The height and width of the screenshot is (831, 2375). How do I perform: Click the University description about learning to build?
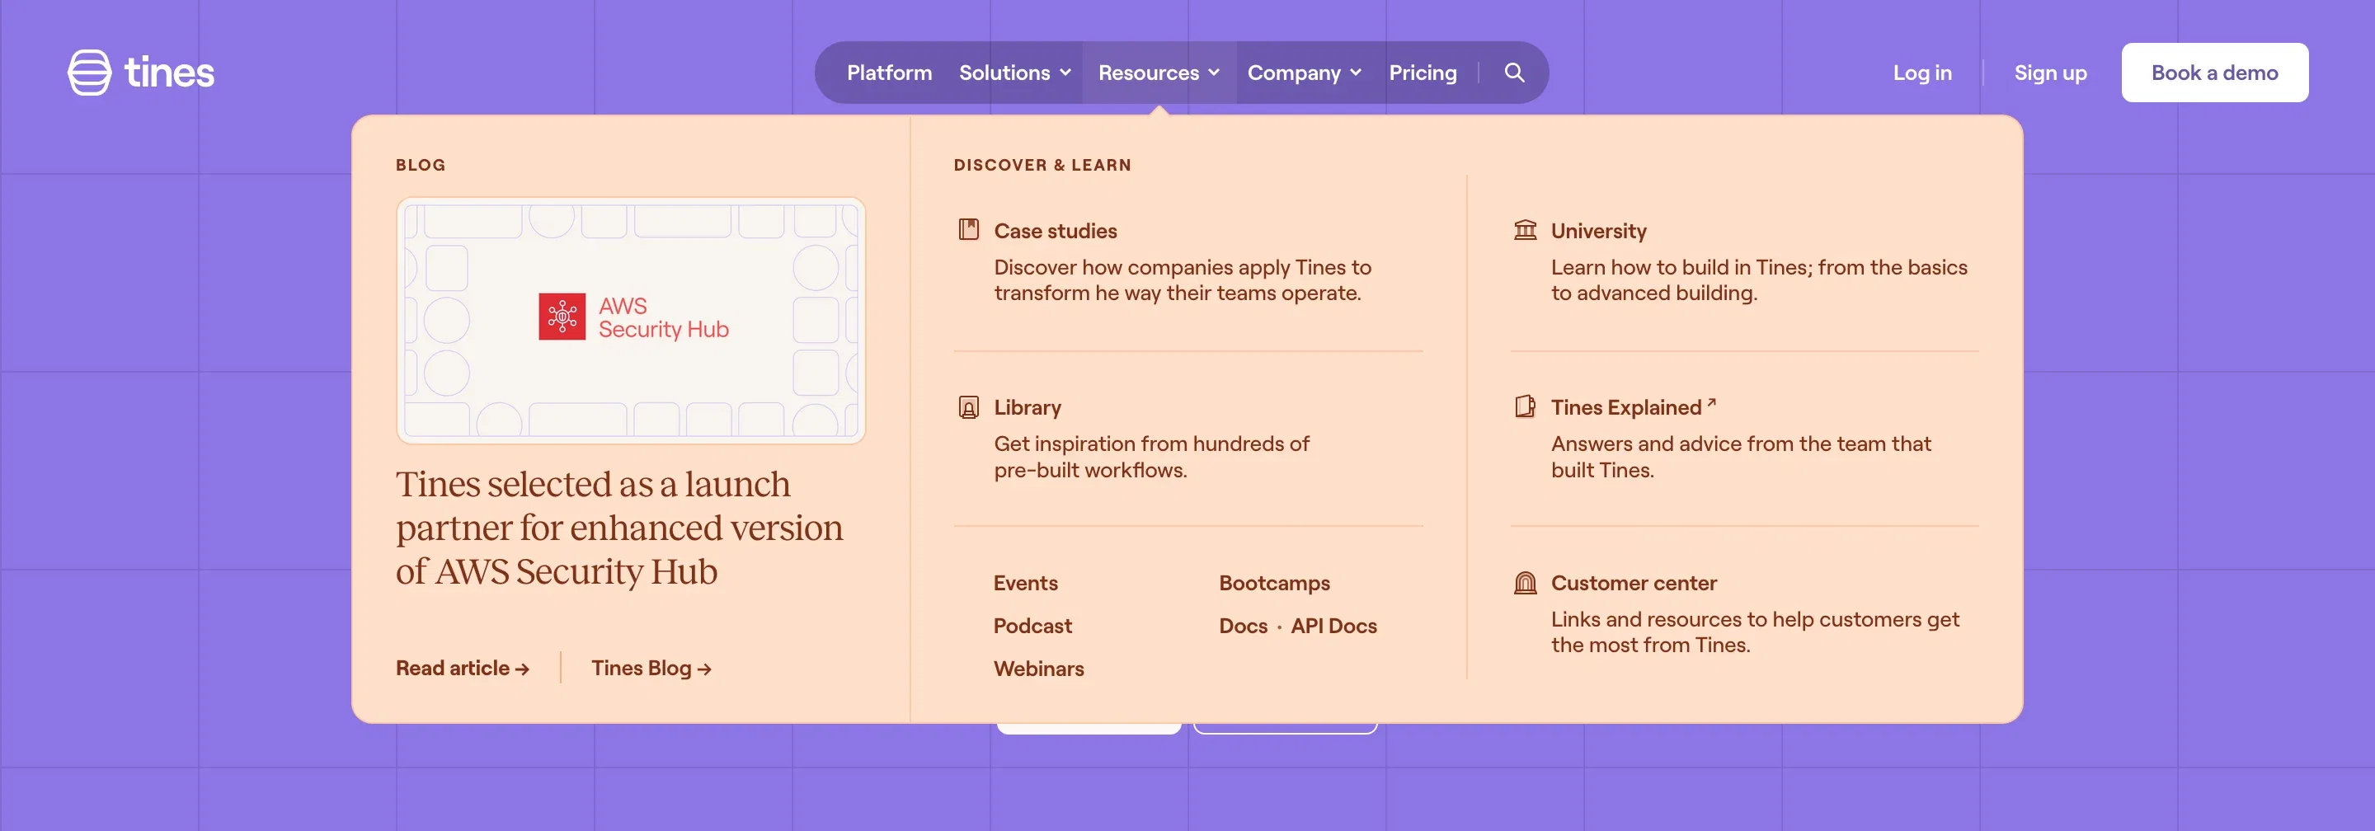[x=1758, y=280]
